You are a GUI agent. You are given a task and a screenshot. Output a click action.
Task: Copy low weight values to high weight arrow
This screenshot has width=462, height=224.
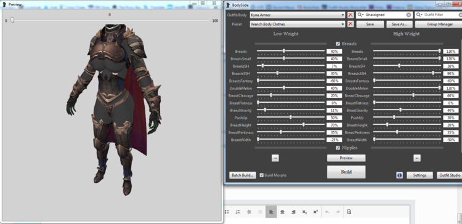[x=275, y=158]
